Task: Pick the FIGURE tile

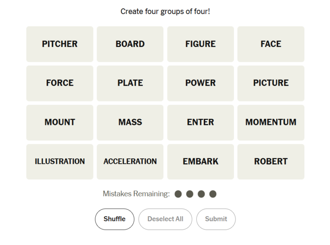Action: coord(200,44)
